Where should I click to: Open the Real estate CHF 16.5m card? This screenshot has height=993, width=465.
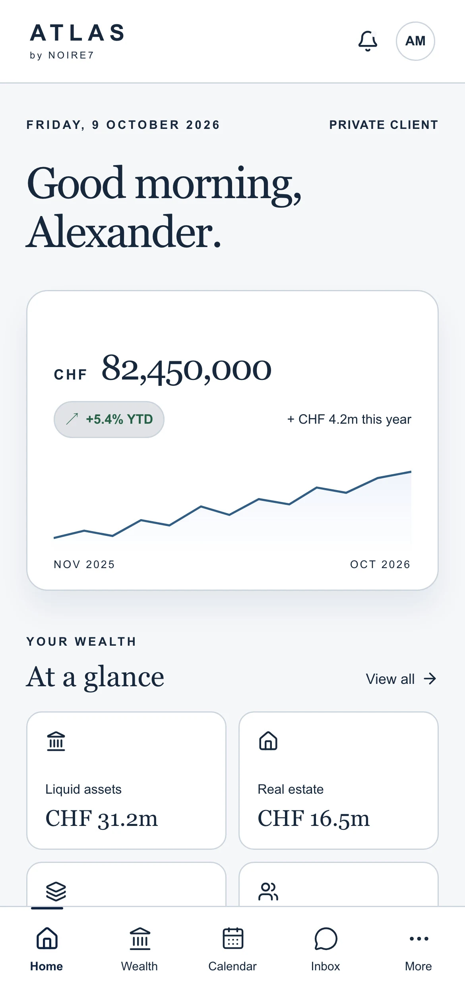339,781
